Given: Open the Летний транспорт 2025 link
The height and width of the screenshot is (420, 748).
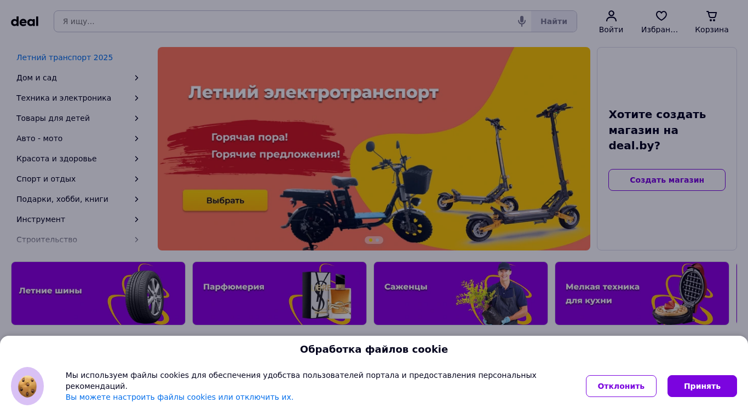Looking at the screenshot, I should tap(65, 57).
